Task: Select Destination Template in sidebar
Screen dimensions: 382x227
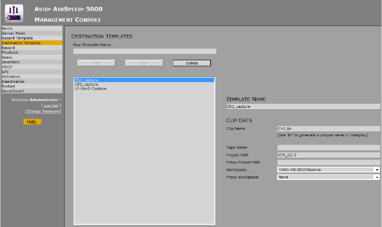Action: (32, 43)
